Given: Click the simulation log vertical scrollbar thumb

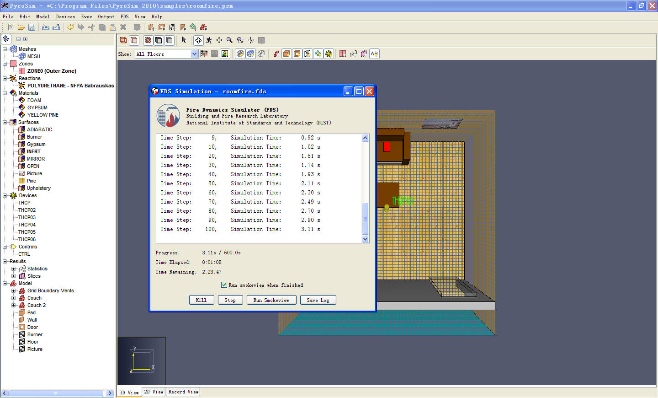Looking at the screenshot, I should click(x=365, y=219).
